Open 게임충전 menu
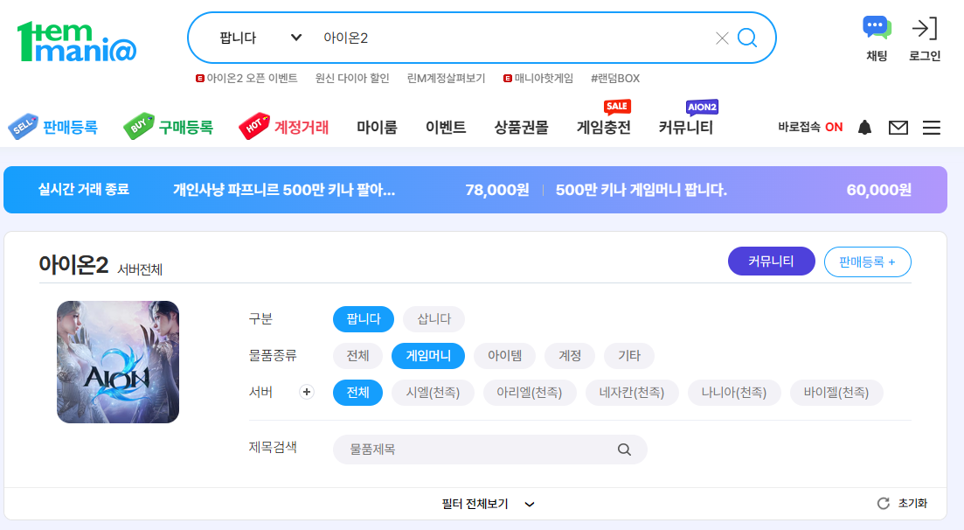The height and width of the screenshot is (530, 964). tap(604, 128)
